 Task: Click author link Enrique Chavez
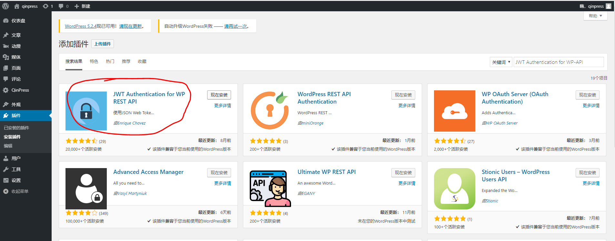(x=131, y=123)
